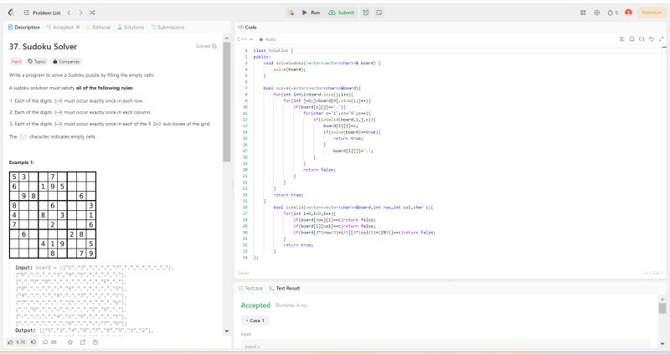The height and width of the screenshot is (354, 670).
Task: Switch to the Description tab
Action: 24,28
